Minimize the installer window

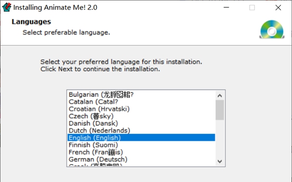(226, 7)
